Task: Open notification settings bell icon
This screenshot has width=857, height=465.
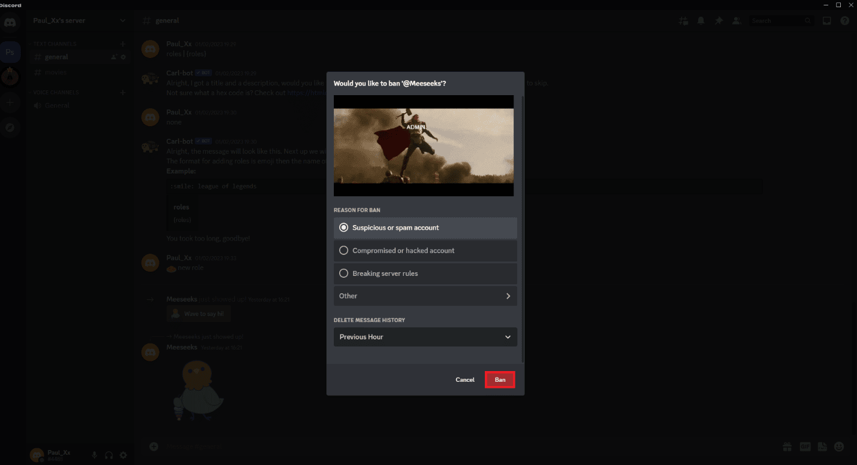Action: [x=701, y=21]
